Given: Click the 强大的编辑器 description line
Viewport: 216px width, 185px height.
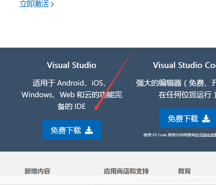Looking at the screenshot, I should (x=176, y=83).
